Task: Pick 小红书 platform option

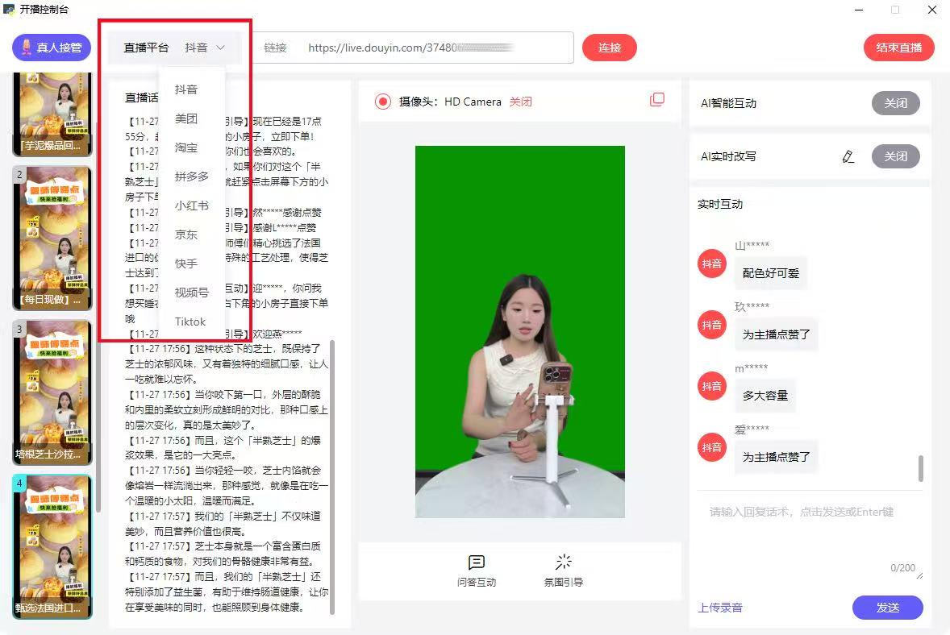Action: coord(191,205)
